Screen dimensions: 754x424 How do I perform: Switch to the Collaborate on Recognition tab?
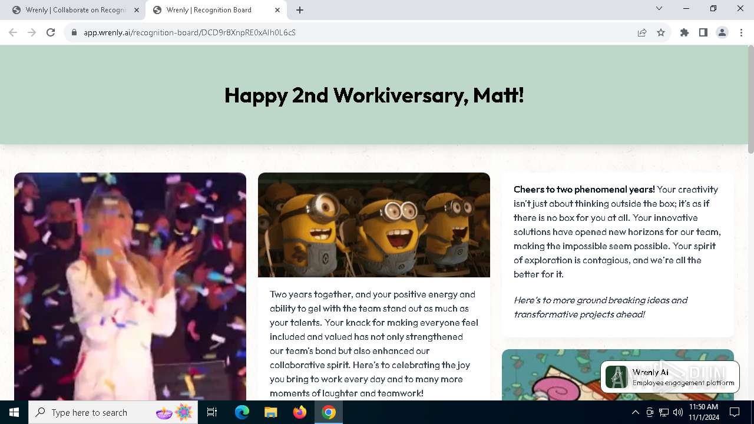[x=75, y=10]
